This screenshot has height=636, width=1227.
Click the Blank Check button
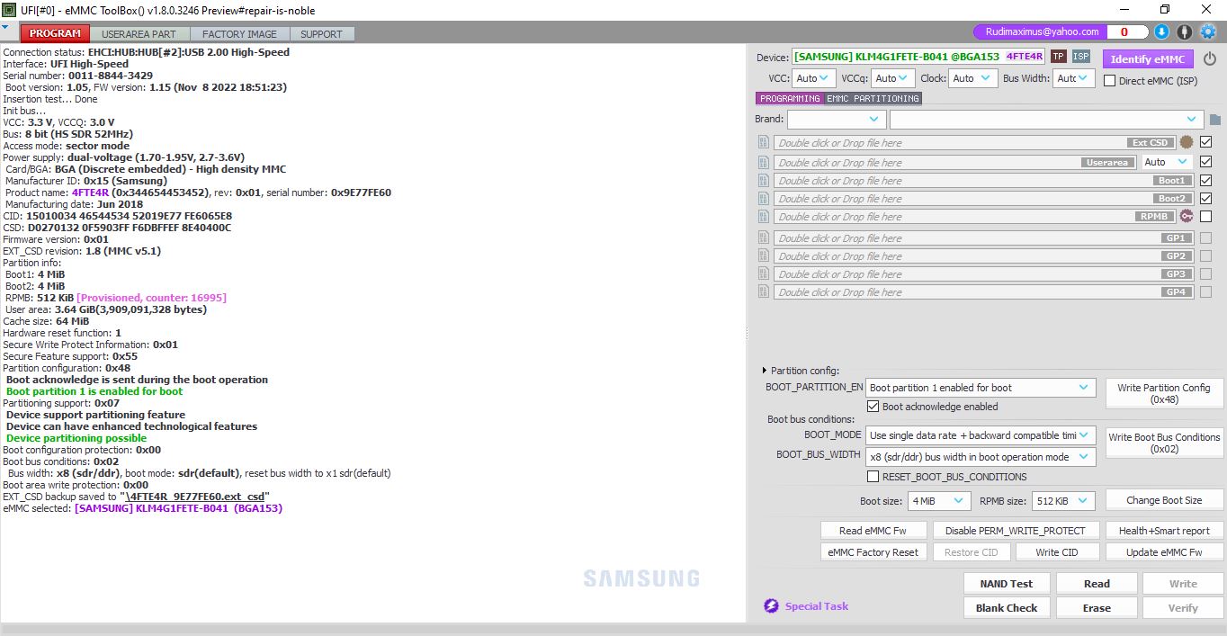tap(1007, 608)
